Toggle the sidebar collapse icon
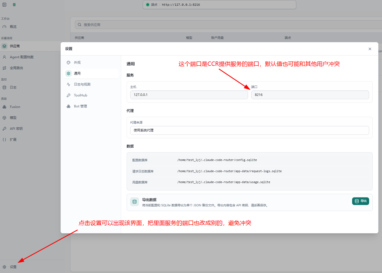382x273 pixels. click(4, 5)
